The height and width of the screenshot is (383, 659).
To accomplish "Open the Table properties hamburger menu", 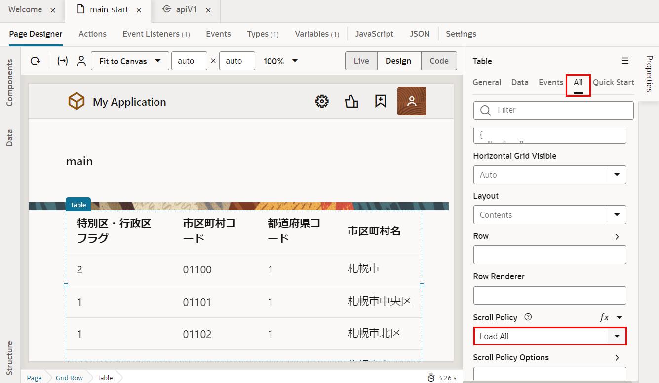I will 625,61.
